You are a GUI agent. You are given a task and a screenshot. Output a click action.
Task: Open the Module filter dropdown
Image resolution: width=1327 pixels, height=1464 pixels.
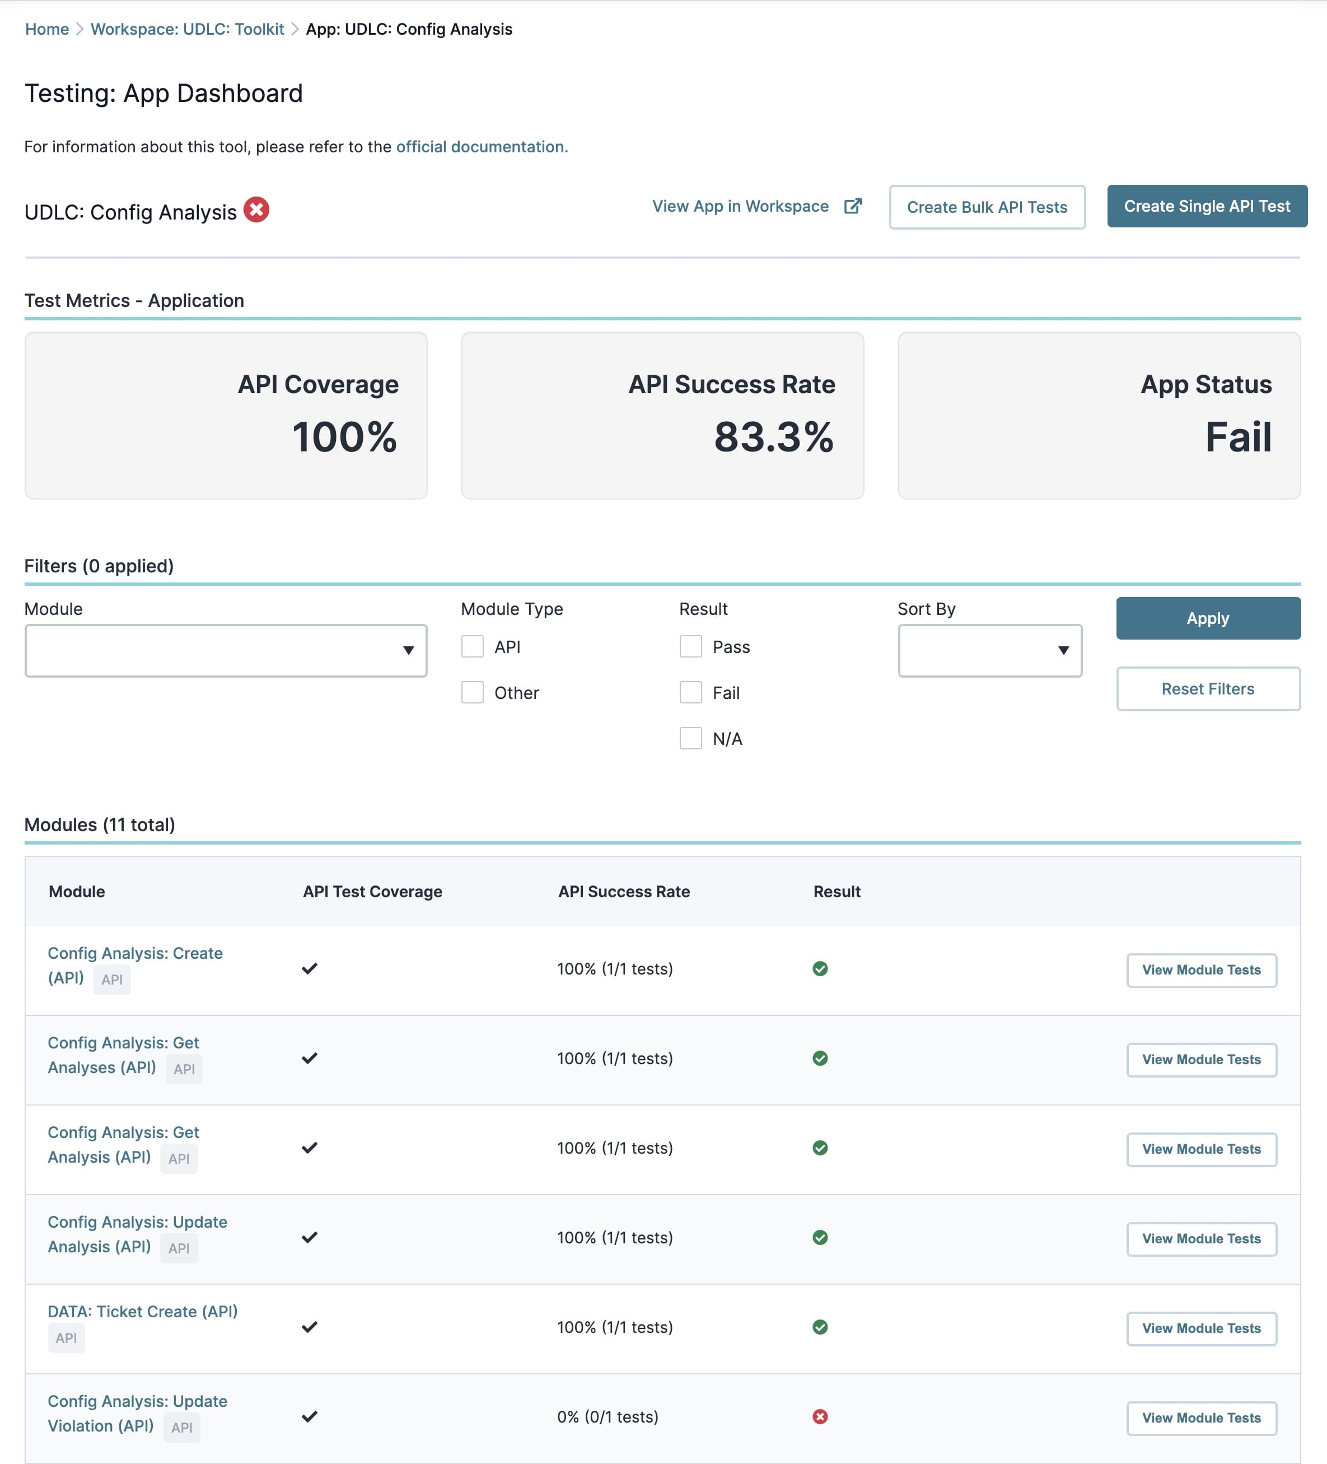[226, 651]
